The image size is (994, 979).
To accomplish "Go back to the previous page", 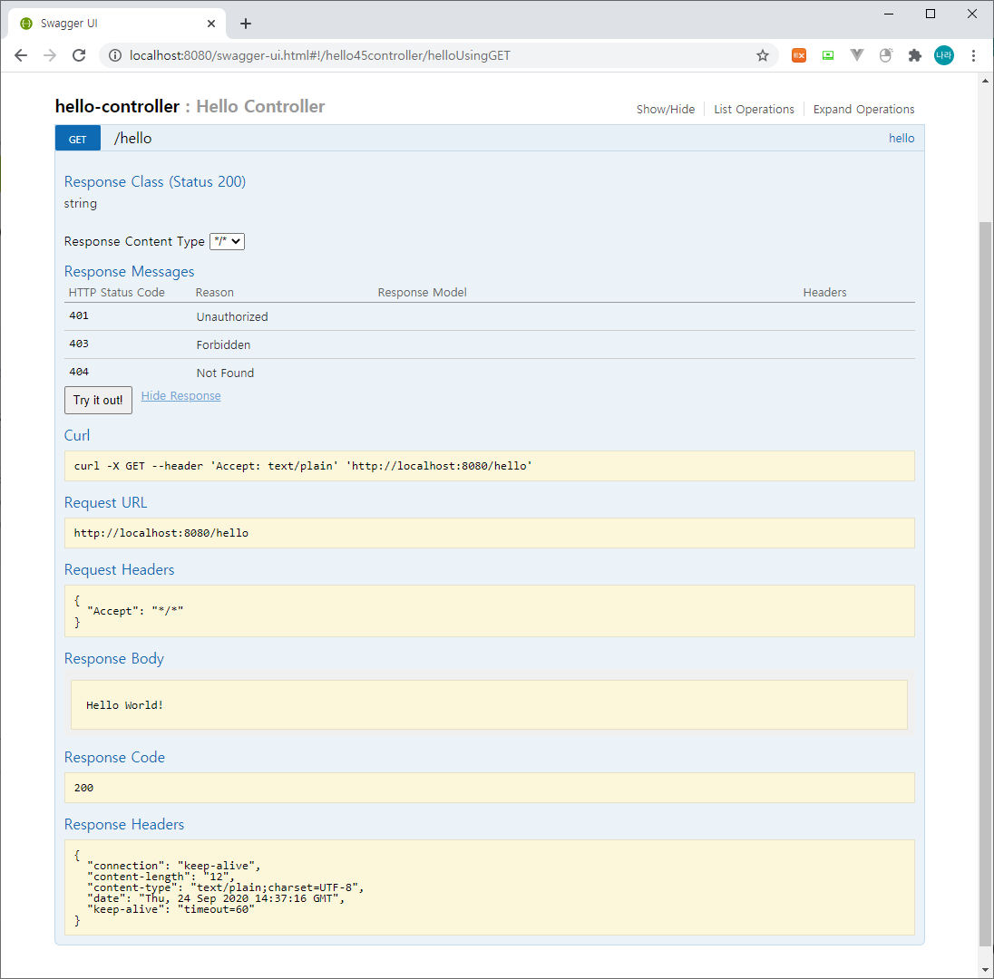I will pos(21,56).
